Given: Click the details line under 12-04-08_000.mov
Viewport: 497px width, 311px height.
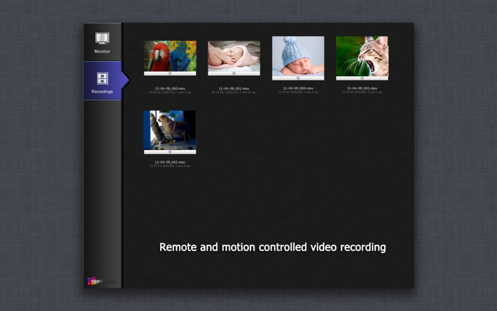Looking at the screenshot, I should click(x=170, y=93).
